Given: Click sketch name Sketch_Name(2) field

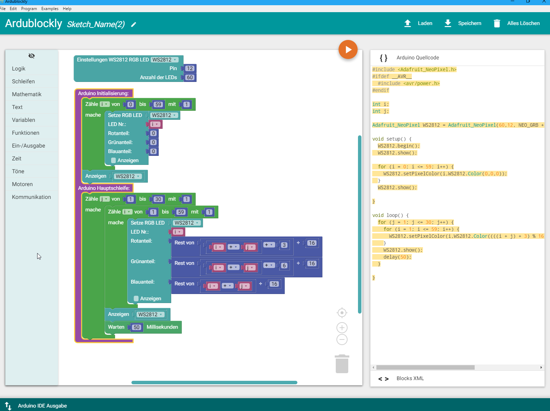Looking at the screenshot, I should tap(96, 24).
